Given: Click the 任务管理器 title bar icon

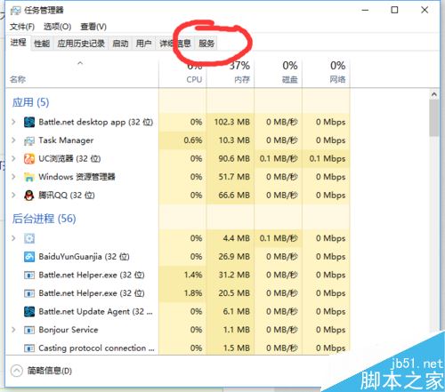Looking at the screenshot, I should (15, 11).
